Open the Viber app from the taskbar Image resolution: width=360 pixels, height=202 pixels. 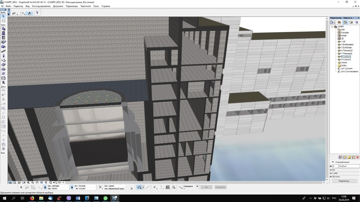click(69, 198)
